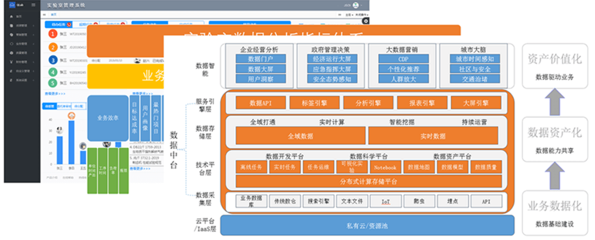Click the 数据大屏 box
The image size is (595, 240).
260,69
